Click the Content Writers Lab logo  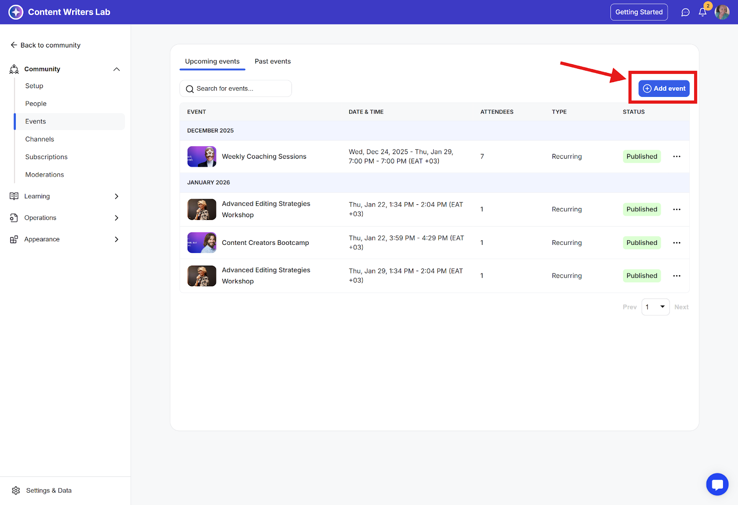click(16, 12)
